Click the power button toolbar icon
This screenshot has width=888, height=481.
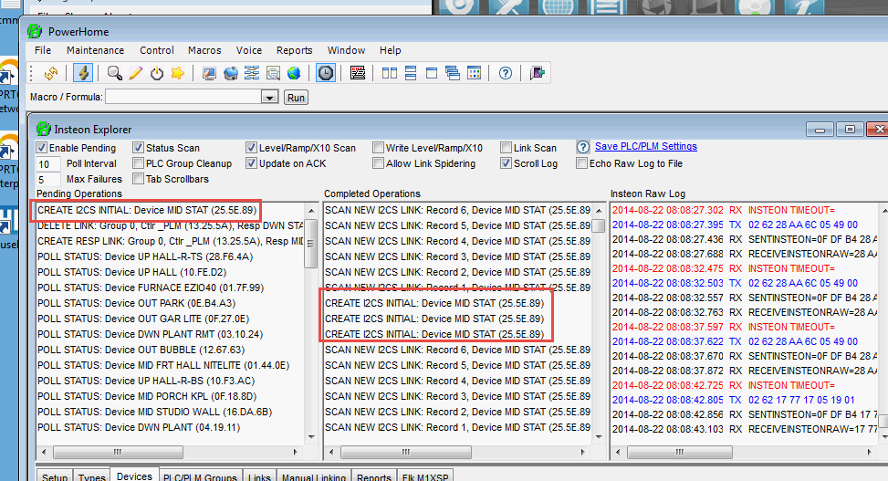(156, 73)
